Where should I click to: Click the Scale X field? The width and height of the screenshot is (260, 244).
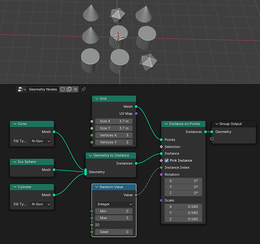183,207
